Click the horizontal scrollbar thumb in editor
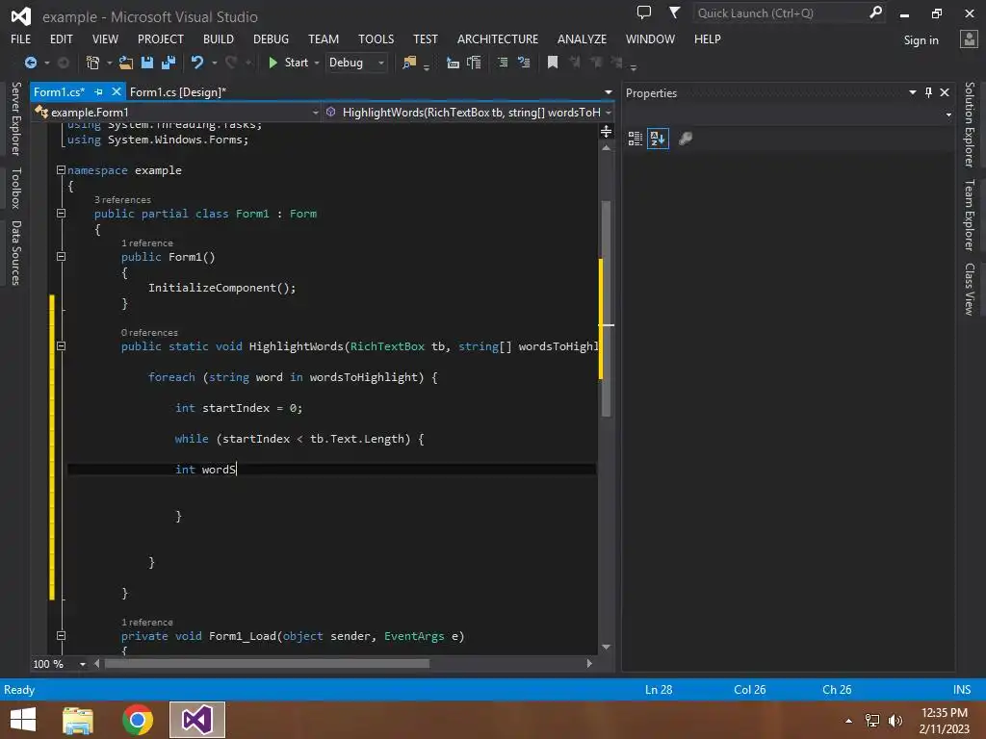The image size is (986, 739). [x=267, y=664]
